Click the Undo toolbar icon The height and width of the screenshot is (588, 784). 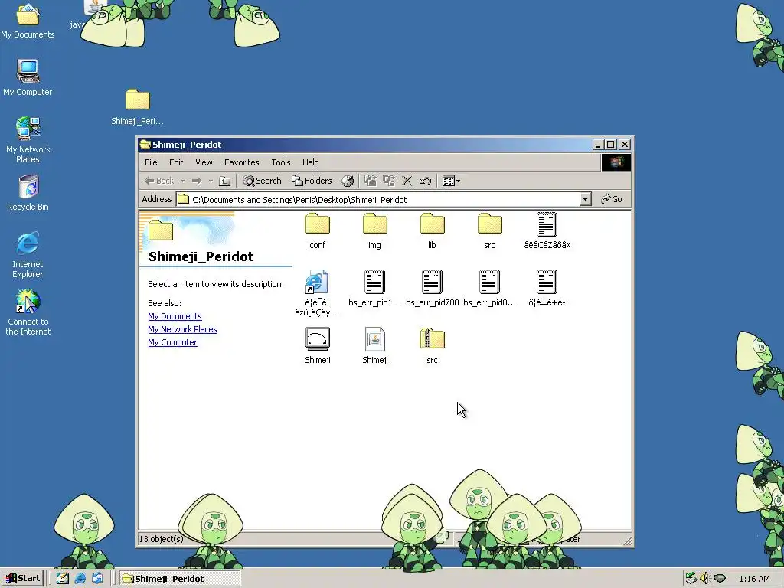(x=425, y=181)
